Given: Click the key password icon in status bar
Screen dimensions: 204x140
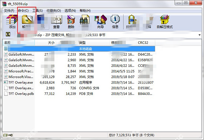Looking at the screenshot, I should tap(11, 135).
